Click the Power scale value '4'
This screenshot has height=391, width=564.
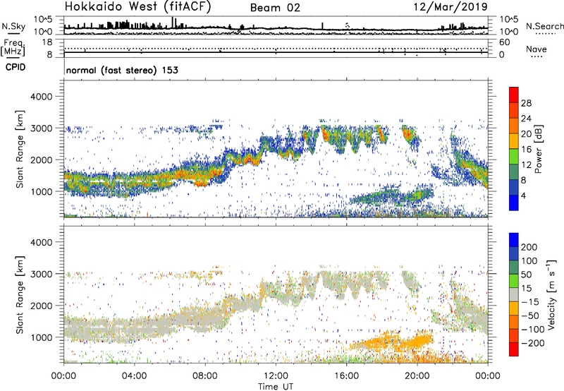point(523,195)
